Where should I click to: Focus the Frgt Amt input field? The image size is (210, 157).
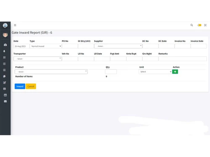(118, 59)
